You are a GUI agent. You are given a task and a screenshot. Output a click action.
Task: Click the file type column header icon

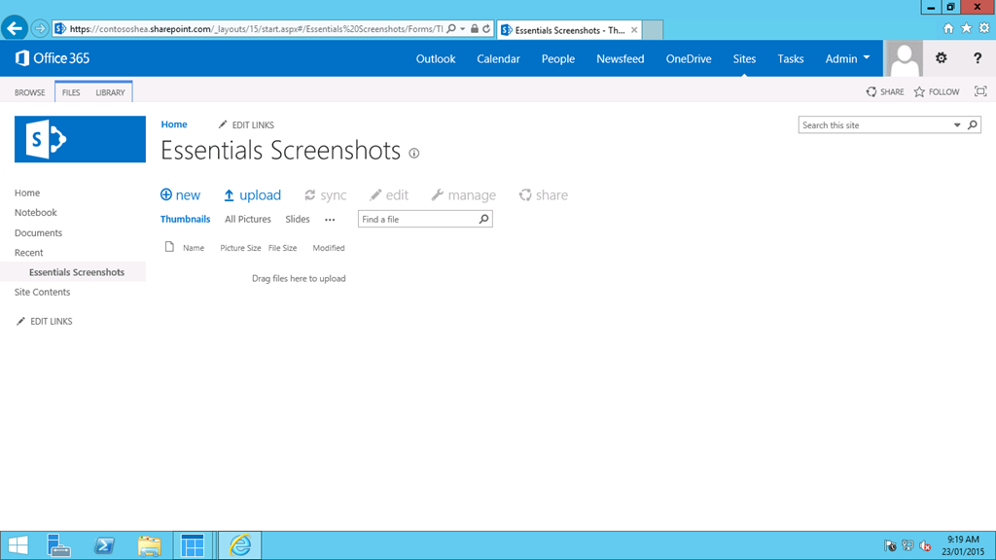coord(169,247)
